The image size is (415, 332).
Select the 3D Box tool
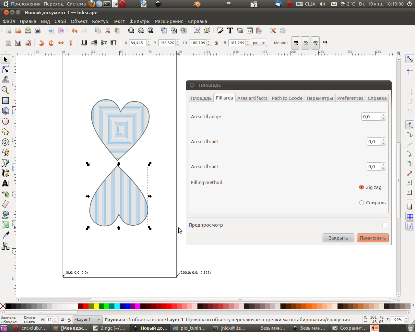click(x=6, y=111)
